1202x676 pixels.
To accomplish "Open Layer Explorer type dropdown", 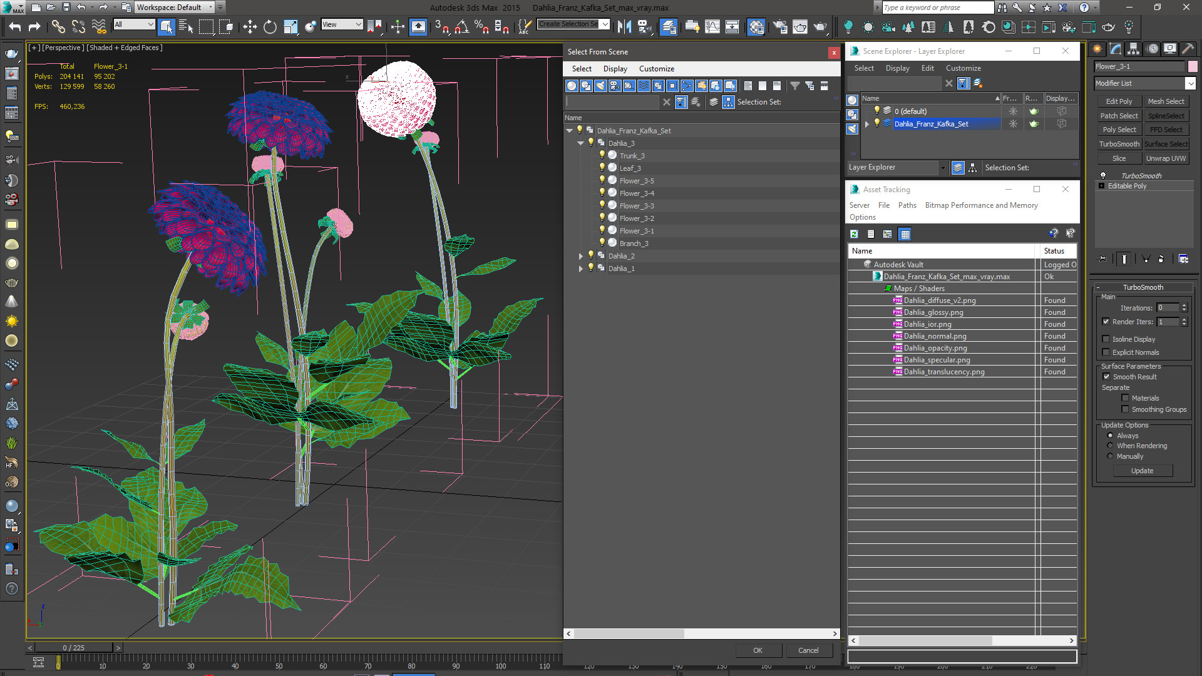I will tap(942, 168).
